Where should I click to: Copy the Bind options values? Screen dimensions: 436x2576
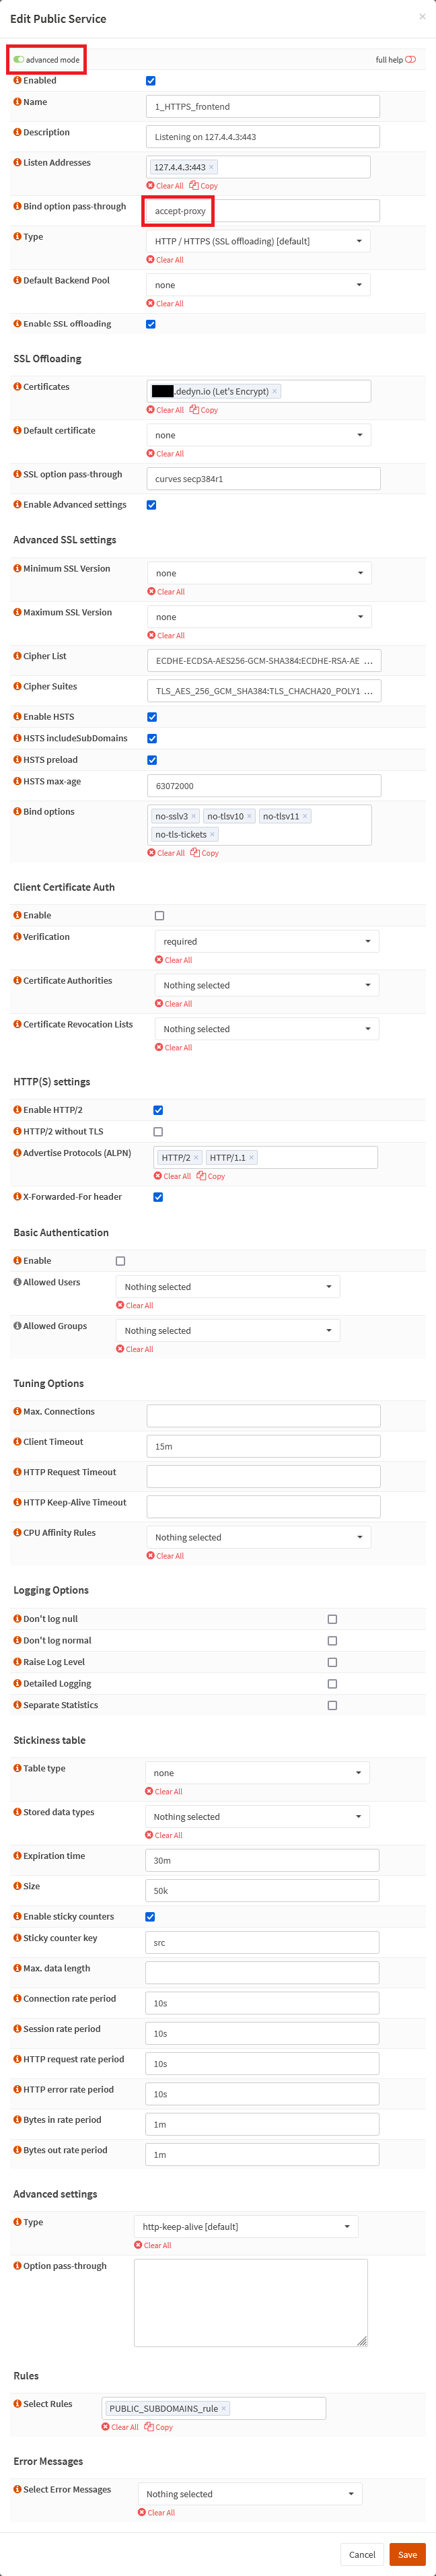204,853
